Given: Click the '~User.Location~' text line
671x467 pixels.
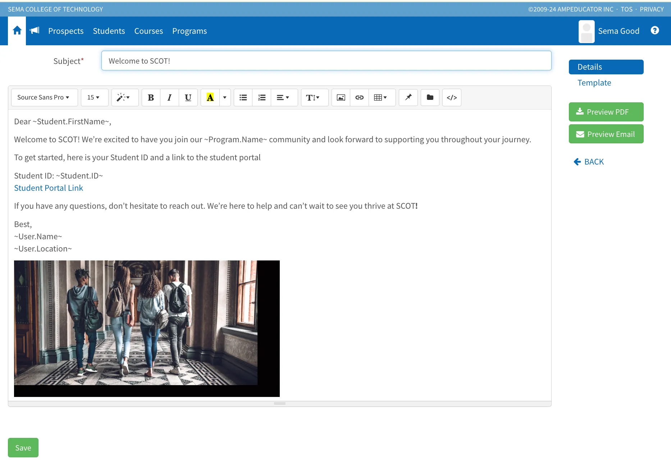Looking at the screenshot, I should click(x=43, y=249).
